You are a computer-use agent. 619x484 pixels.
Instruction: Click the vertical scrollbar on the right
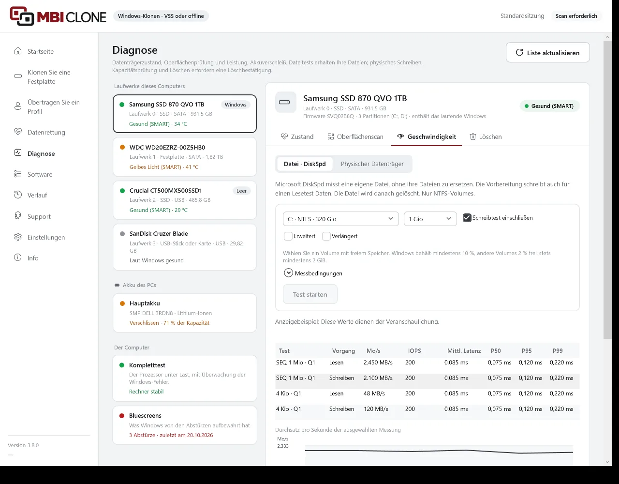point(607,190)
